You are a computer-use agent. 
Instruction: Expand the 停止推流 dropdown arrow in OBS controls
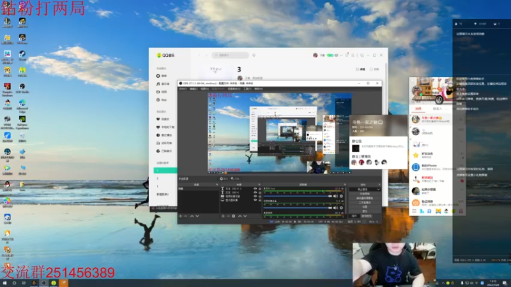tap(378, 189)
